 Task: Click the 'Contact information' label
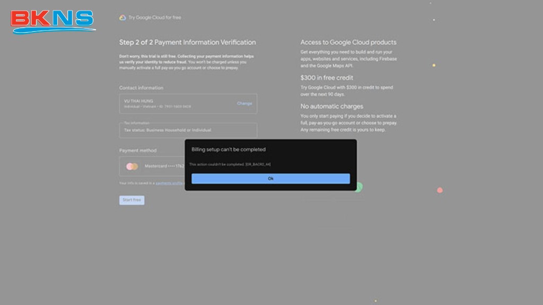[141, 88]
